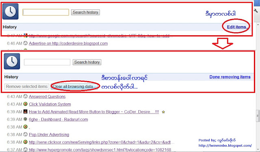The height and width of the screenshot is (152, 260).
Task: Click the 6:37 AM timestamp
Action: click(x=15, y=150)
